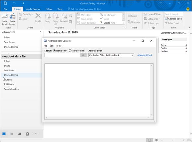Click the Address Book search field
The width and height of the screenshot is (192, 142).
(x=63, y=55)
